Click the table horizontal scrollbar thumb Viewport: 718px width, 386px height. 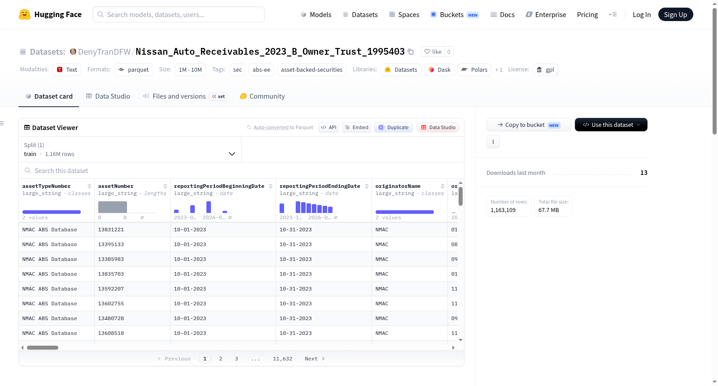(43, 347)
